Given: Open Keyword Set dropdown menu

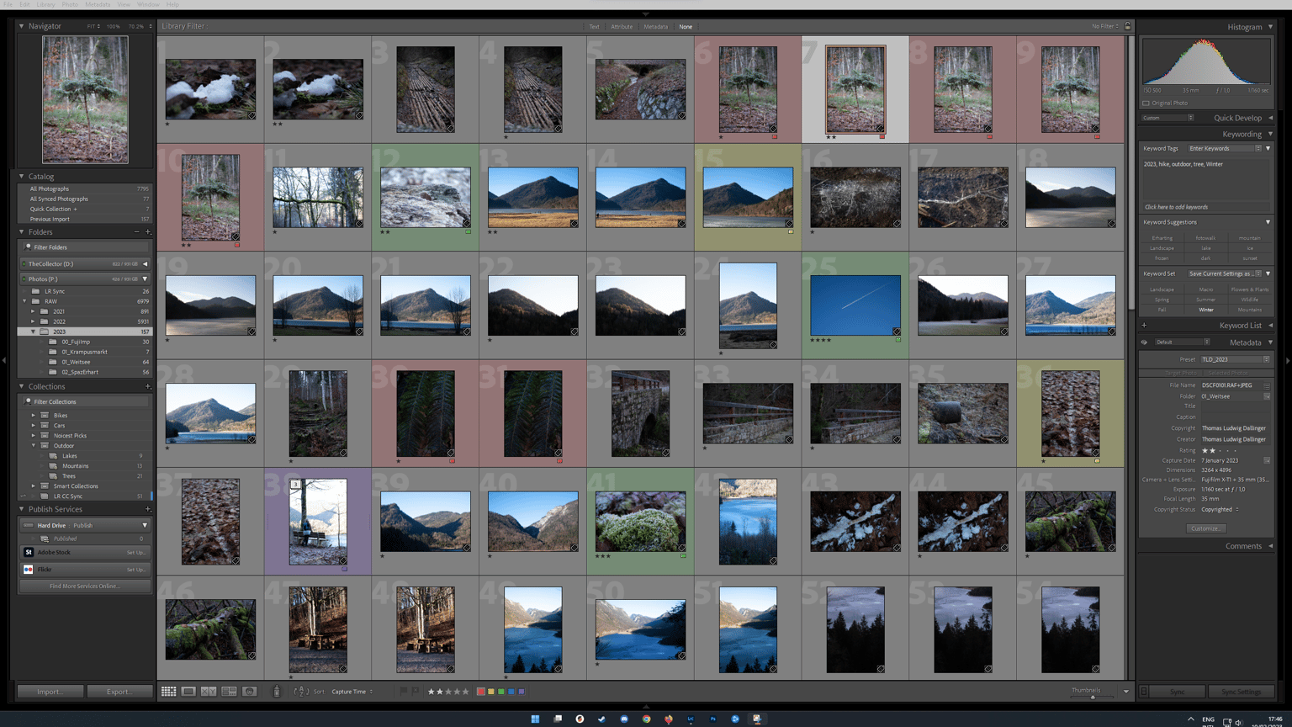Looking at the screenshot, I should click(1225, 273).
